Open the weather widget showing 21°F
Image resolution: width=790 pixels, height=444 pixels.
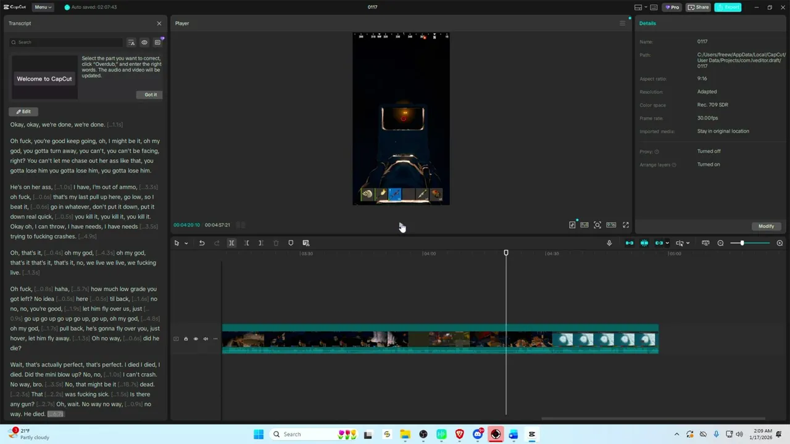coord(27,434)
